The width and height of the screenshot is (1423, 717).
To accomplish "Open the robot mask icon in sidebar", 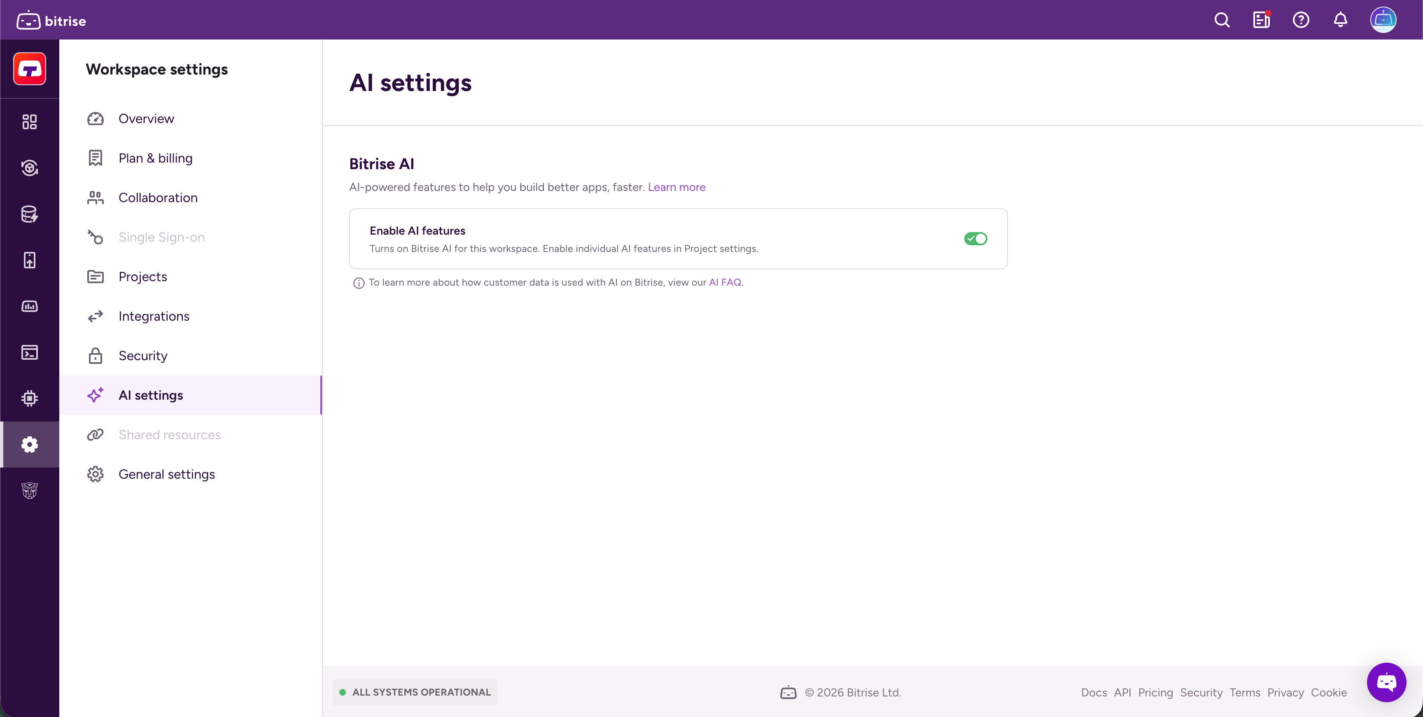I will 30,491.
